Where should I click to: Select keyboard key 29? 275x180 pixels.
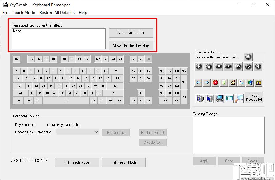pyautogui.click(x=118, y=78)
